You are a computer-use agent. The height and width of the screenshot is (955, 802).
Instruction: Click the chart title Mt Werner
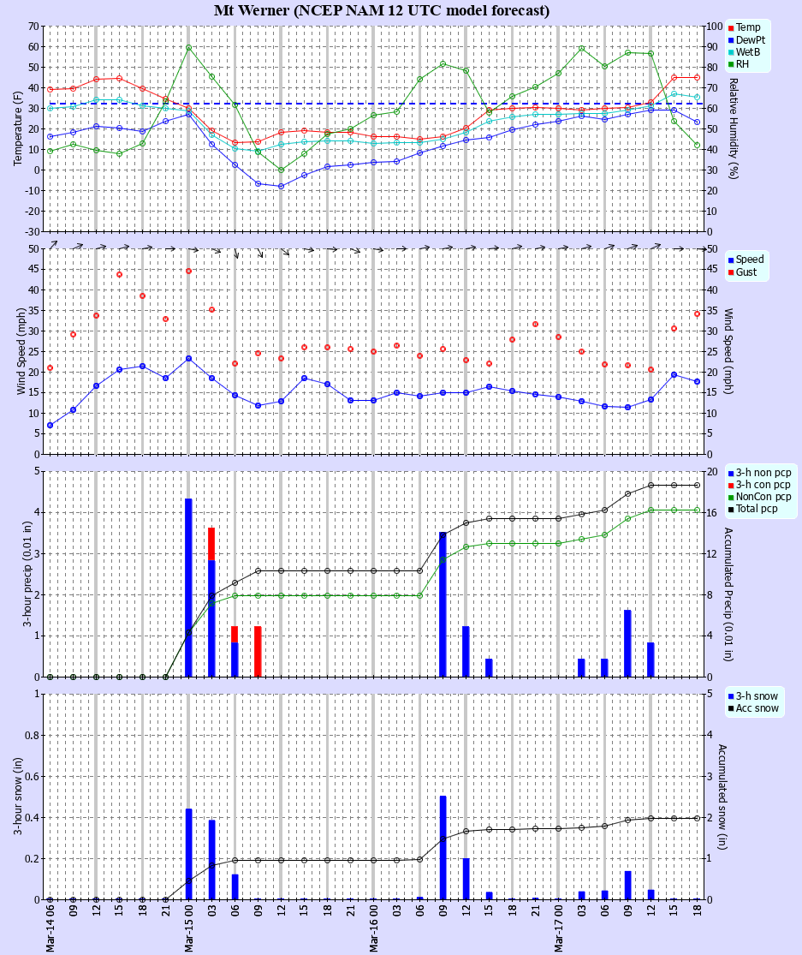382,10
